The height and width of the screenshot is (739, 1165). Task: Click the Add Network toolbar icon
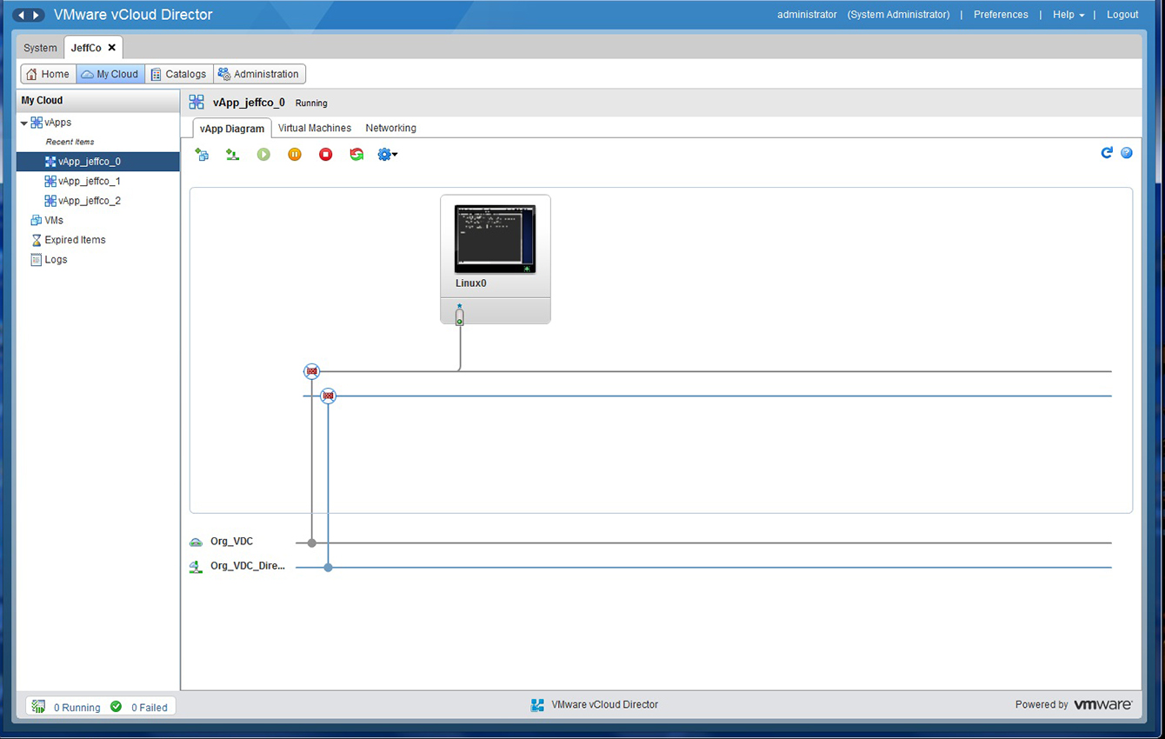pyautogui.click(x=232, y=155)
